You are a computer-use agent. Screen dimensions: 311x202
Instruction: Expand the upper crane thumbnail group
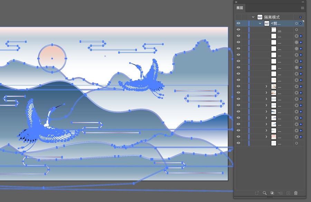[266, 86]
